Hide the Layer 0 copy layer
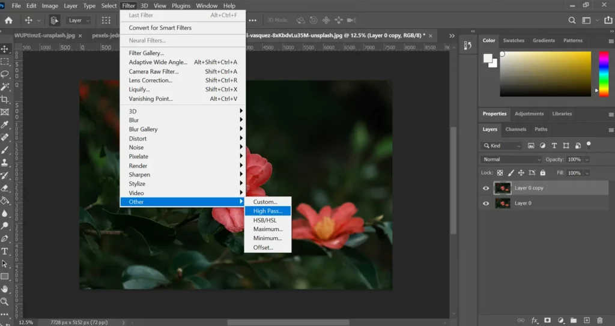This screenshot has height=326, width=615. [x=486, y=189]
